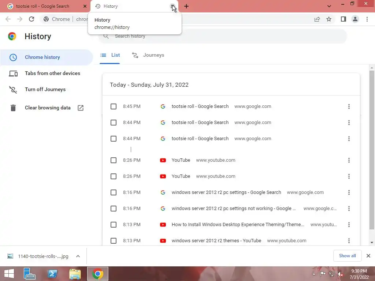Open actions menu for first 8:26 PM YouTube

(349, 160)
